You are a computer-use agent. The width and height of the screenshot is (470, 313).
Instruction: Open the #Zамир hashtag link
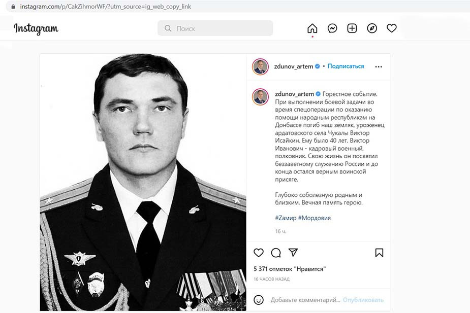coord(285,218)
